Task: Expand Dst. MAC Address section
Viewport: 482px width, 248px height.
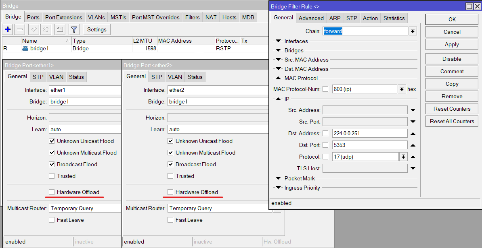Action: tap(279, 69)
